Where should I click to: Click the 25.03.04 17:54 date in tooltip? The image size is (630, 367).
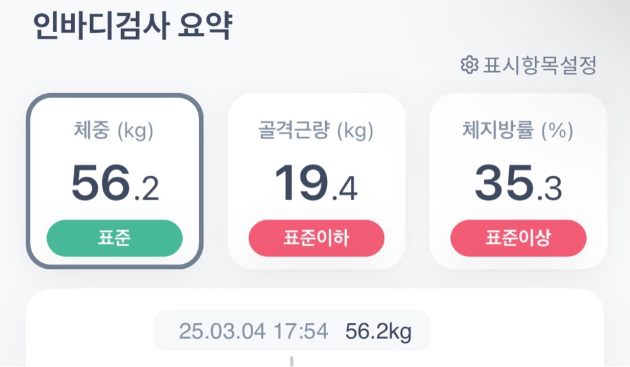pyautogui.click(x=253, y=330)
